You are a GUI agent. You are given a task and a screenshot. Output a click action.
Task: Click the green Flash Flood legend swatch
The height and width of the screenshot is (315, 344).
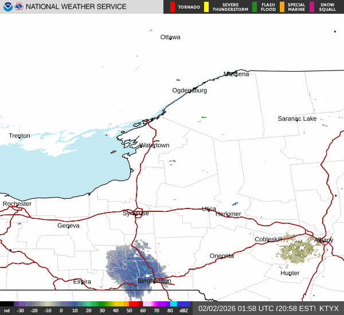(x=255, y=7)
